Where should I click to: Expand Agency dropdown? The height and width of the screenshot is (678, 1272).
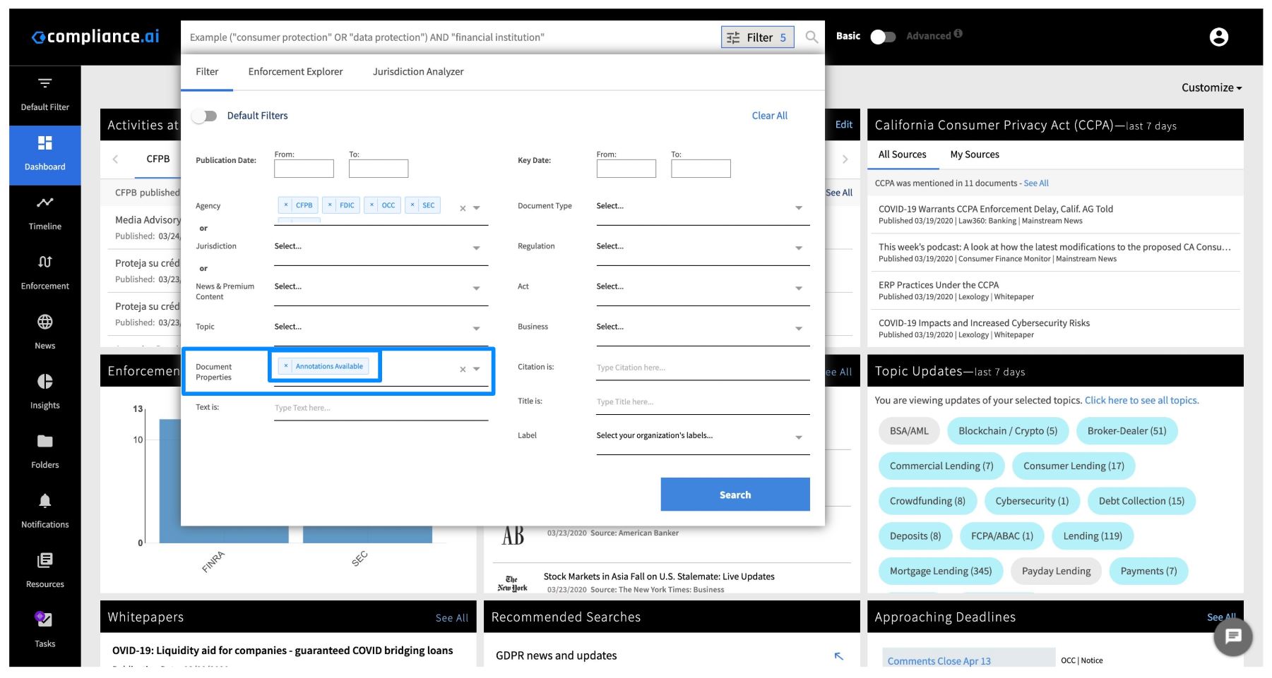tap(477, 208)
